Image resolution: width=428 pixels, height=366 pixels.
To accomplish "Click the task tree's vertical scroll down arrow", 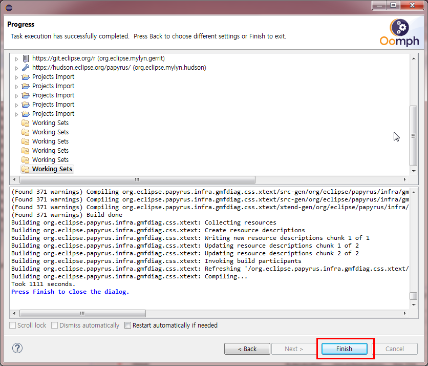I will 414,171.
